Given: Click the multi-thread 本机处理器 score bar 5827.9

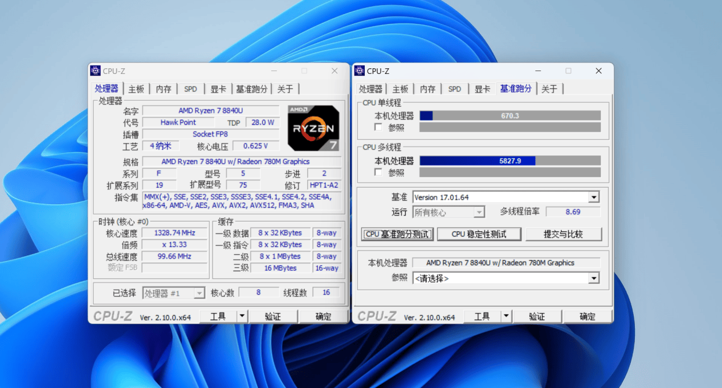Looking at the screenshot, I should 510,160.
